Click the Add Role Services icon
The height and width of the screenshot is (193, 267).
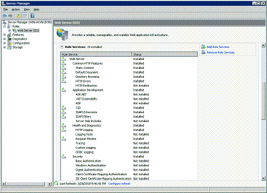coord(203,47)
